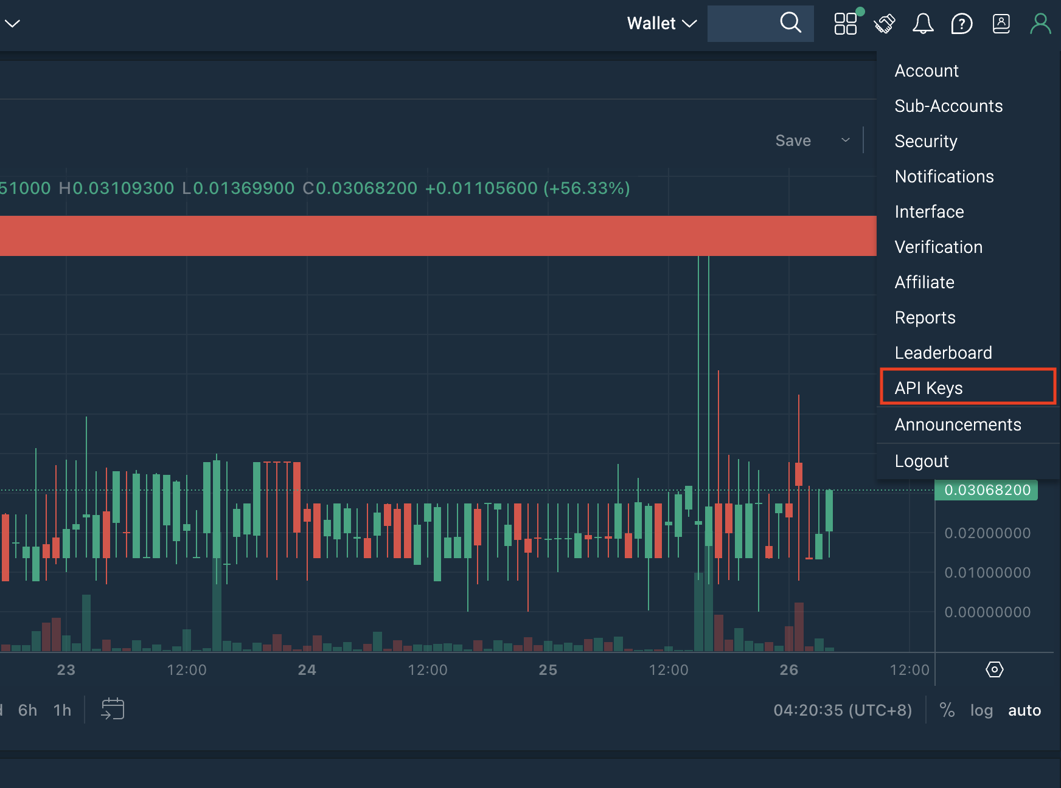Open chart settings gear icon
This screenshot has height=788, width=1061.
coord(994,669)
